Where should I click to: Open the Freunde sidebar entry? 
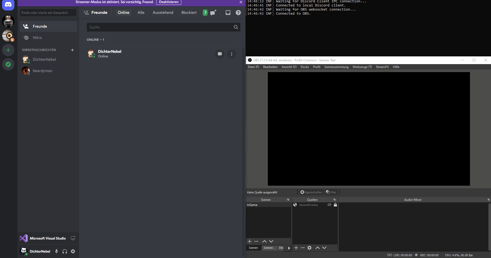48,26
